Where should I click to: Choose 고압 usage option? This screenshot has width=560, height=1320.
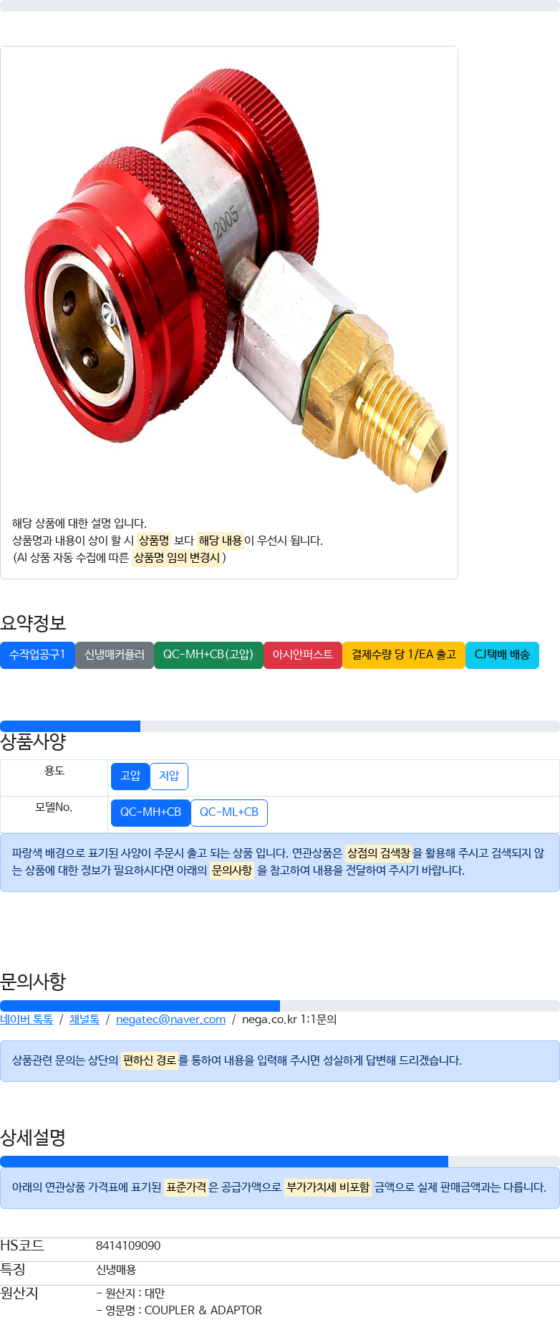pyautogui.click(x=130, y=776)
